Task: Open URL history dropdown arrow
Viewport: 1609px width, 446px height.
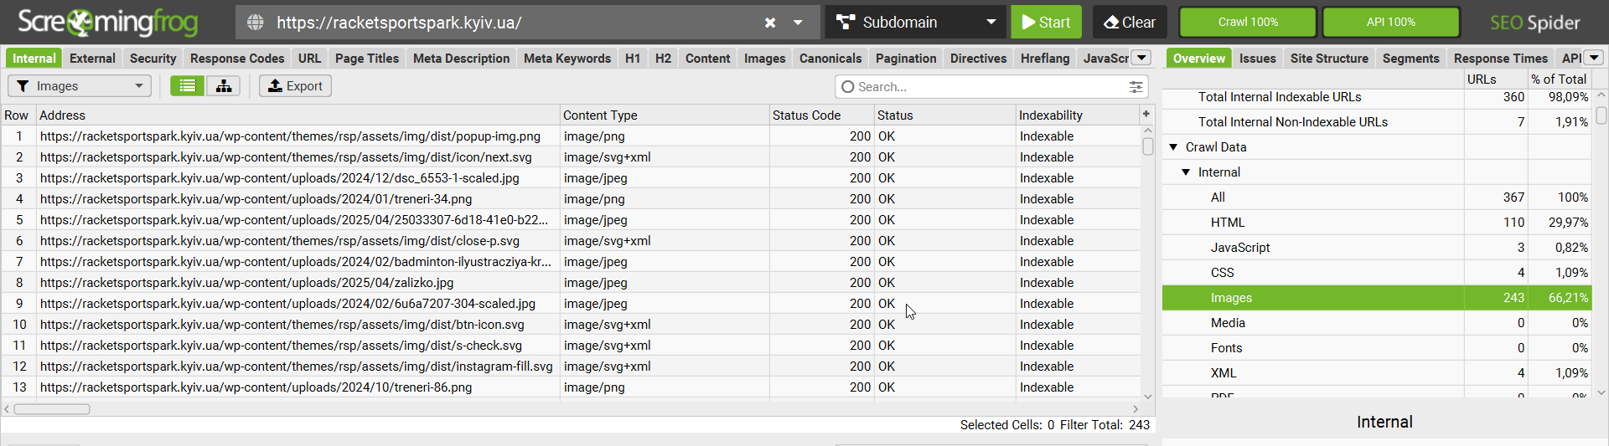Action: click(799, 23)
